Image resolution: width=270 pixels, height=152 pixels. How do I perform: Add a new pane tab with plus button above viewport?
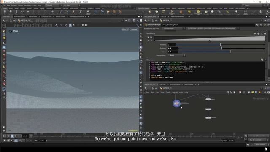point(89,17)
